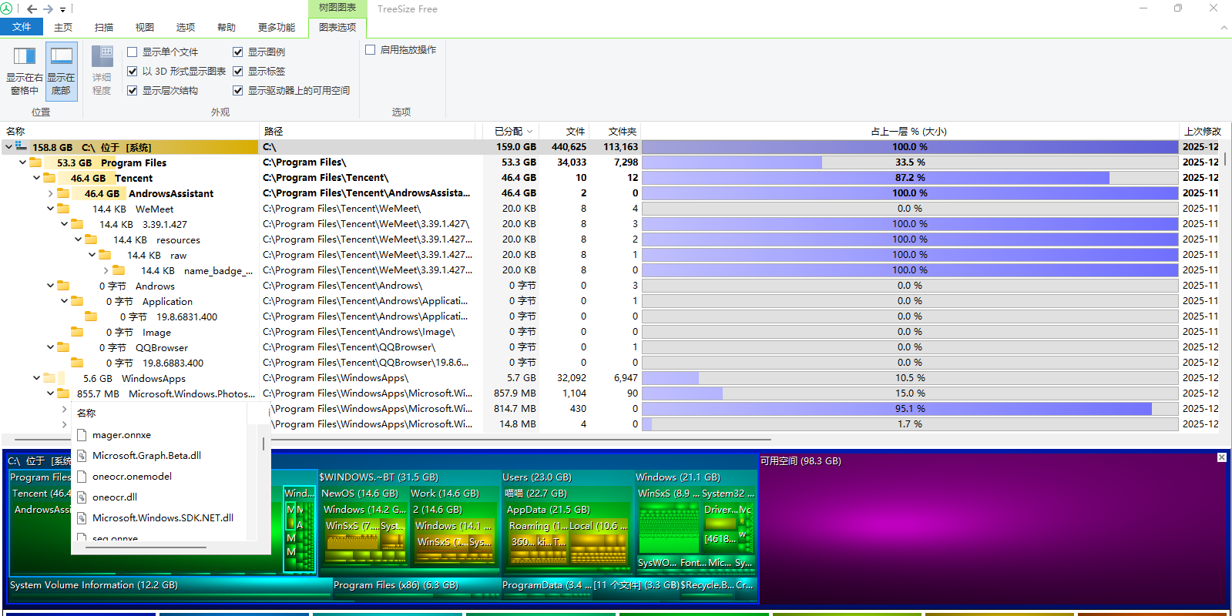This screenshot has height=616, width=1232.
Task: Open the 文件 menu
Action: click(22, 27)
